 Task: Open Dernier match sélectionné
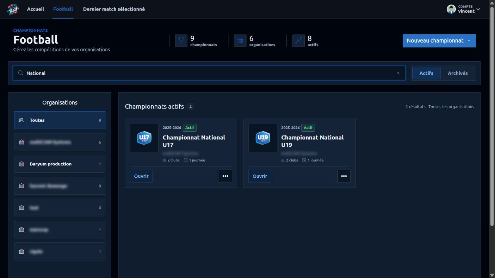(114, 9)
